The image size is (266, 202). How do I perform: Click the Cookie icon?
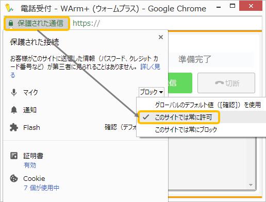(14, 178)
